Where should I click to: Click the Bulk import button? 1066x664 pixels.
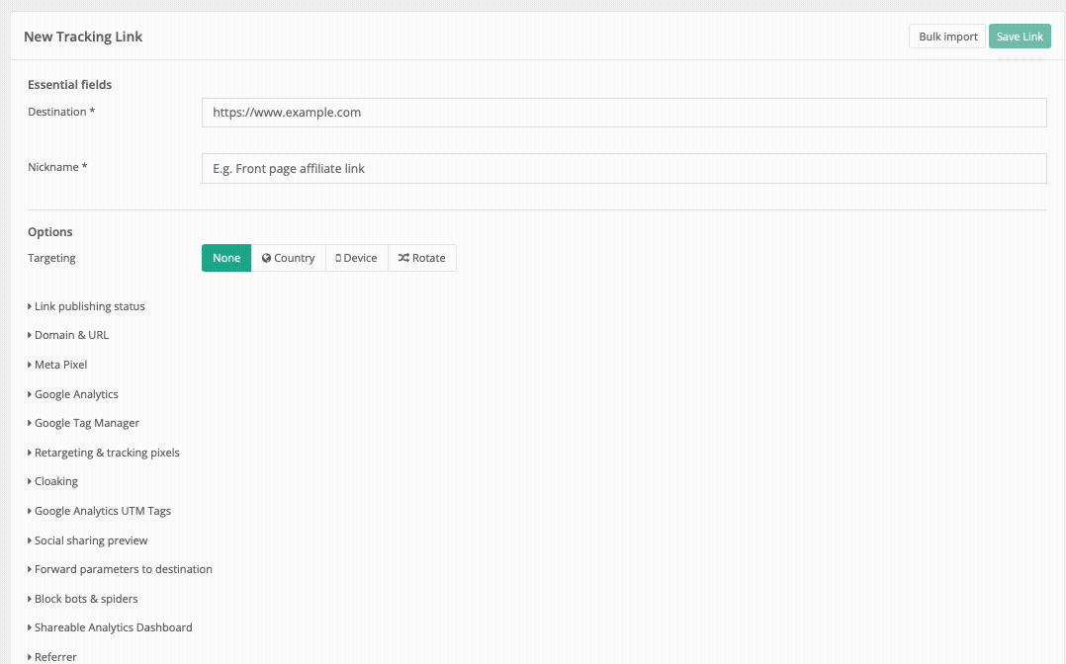click(946, 36)
